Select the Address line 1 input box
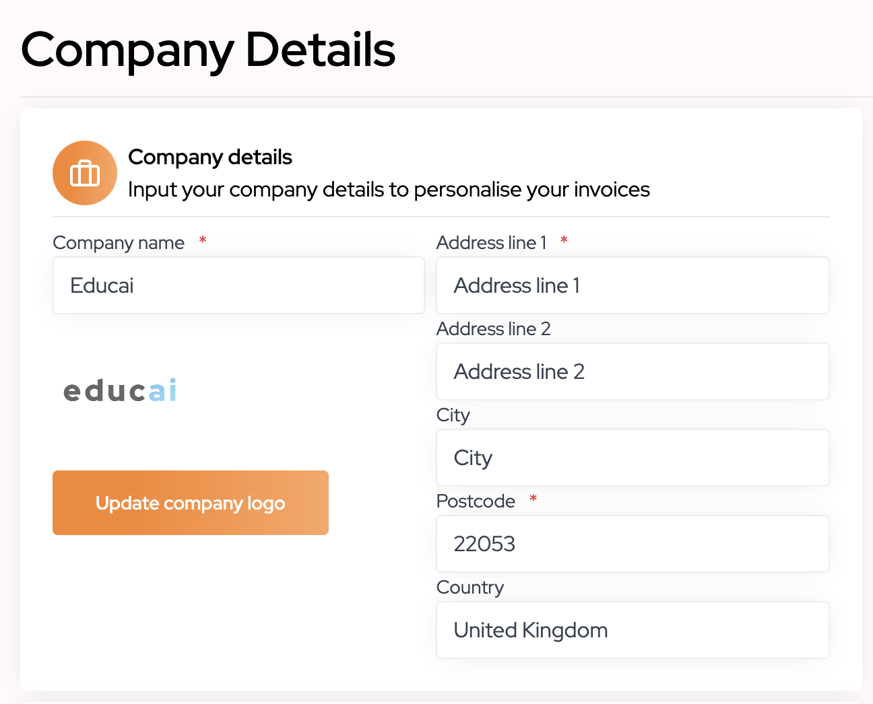The height and width of the screenshot is (704, 873). pyautogui.click(x=633, y=285)
